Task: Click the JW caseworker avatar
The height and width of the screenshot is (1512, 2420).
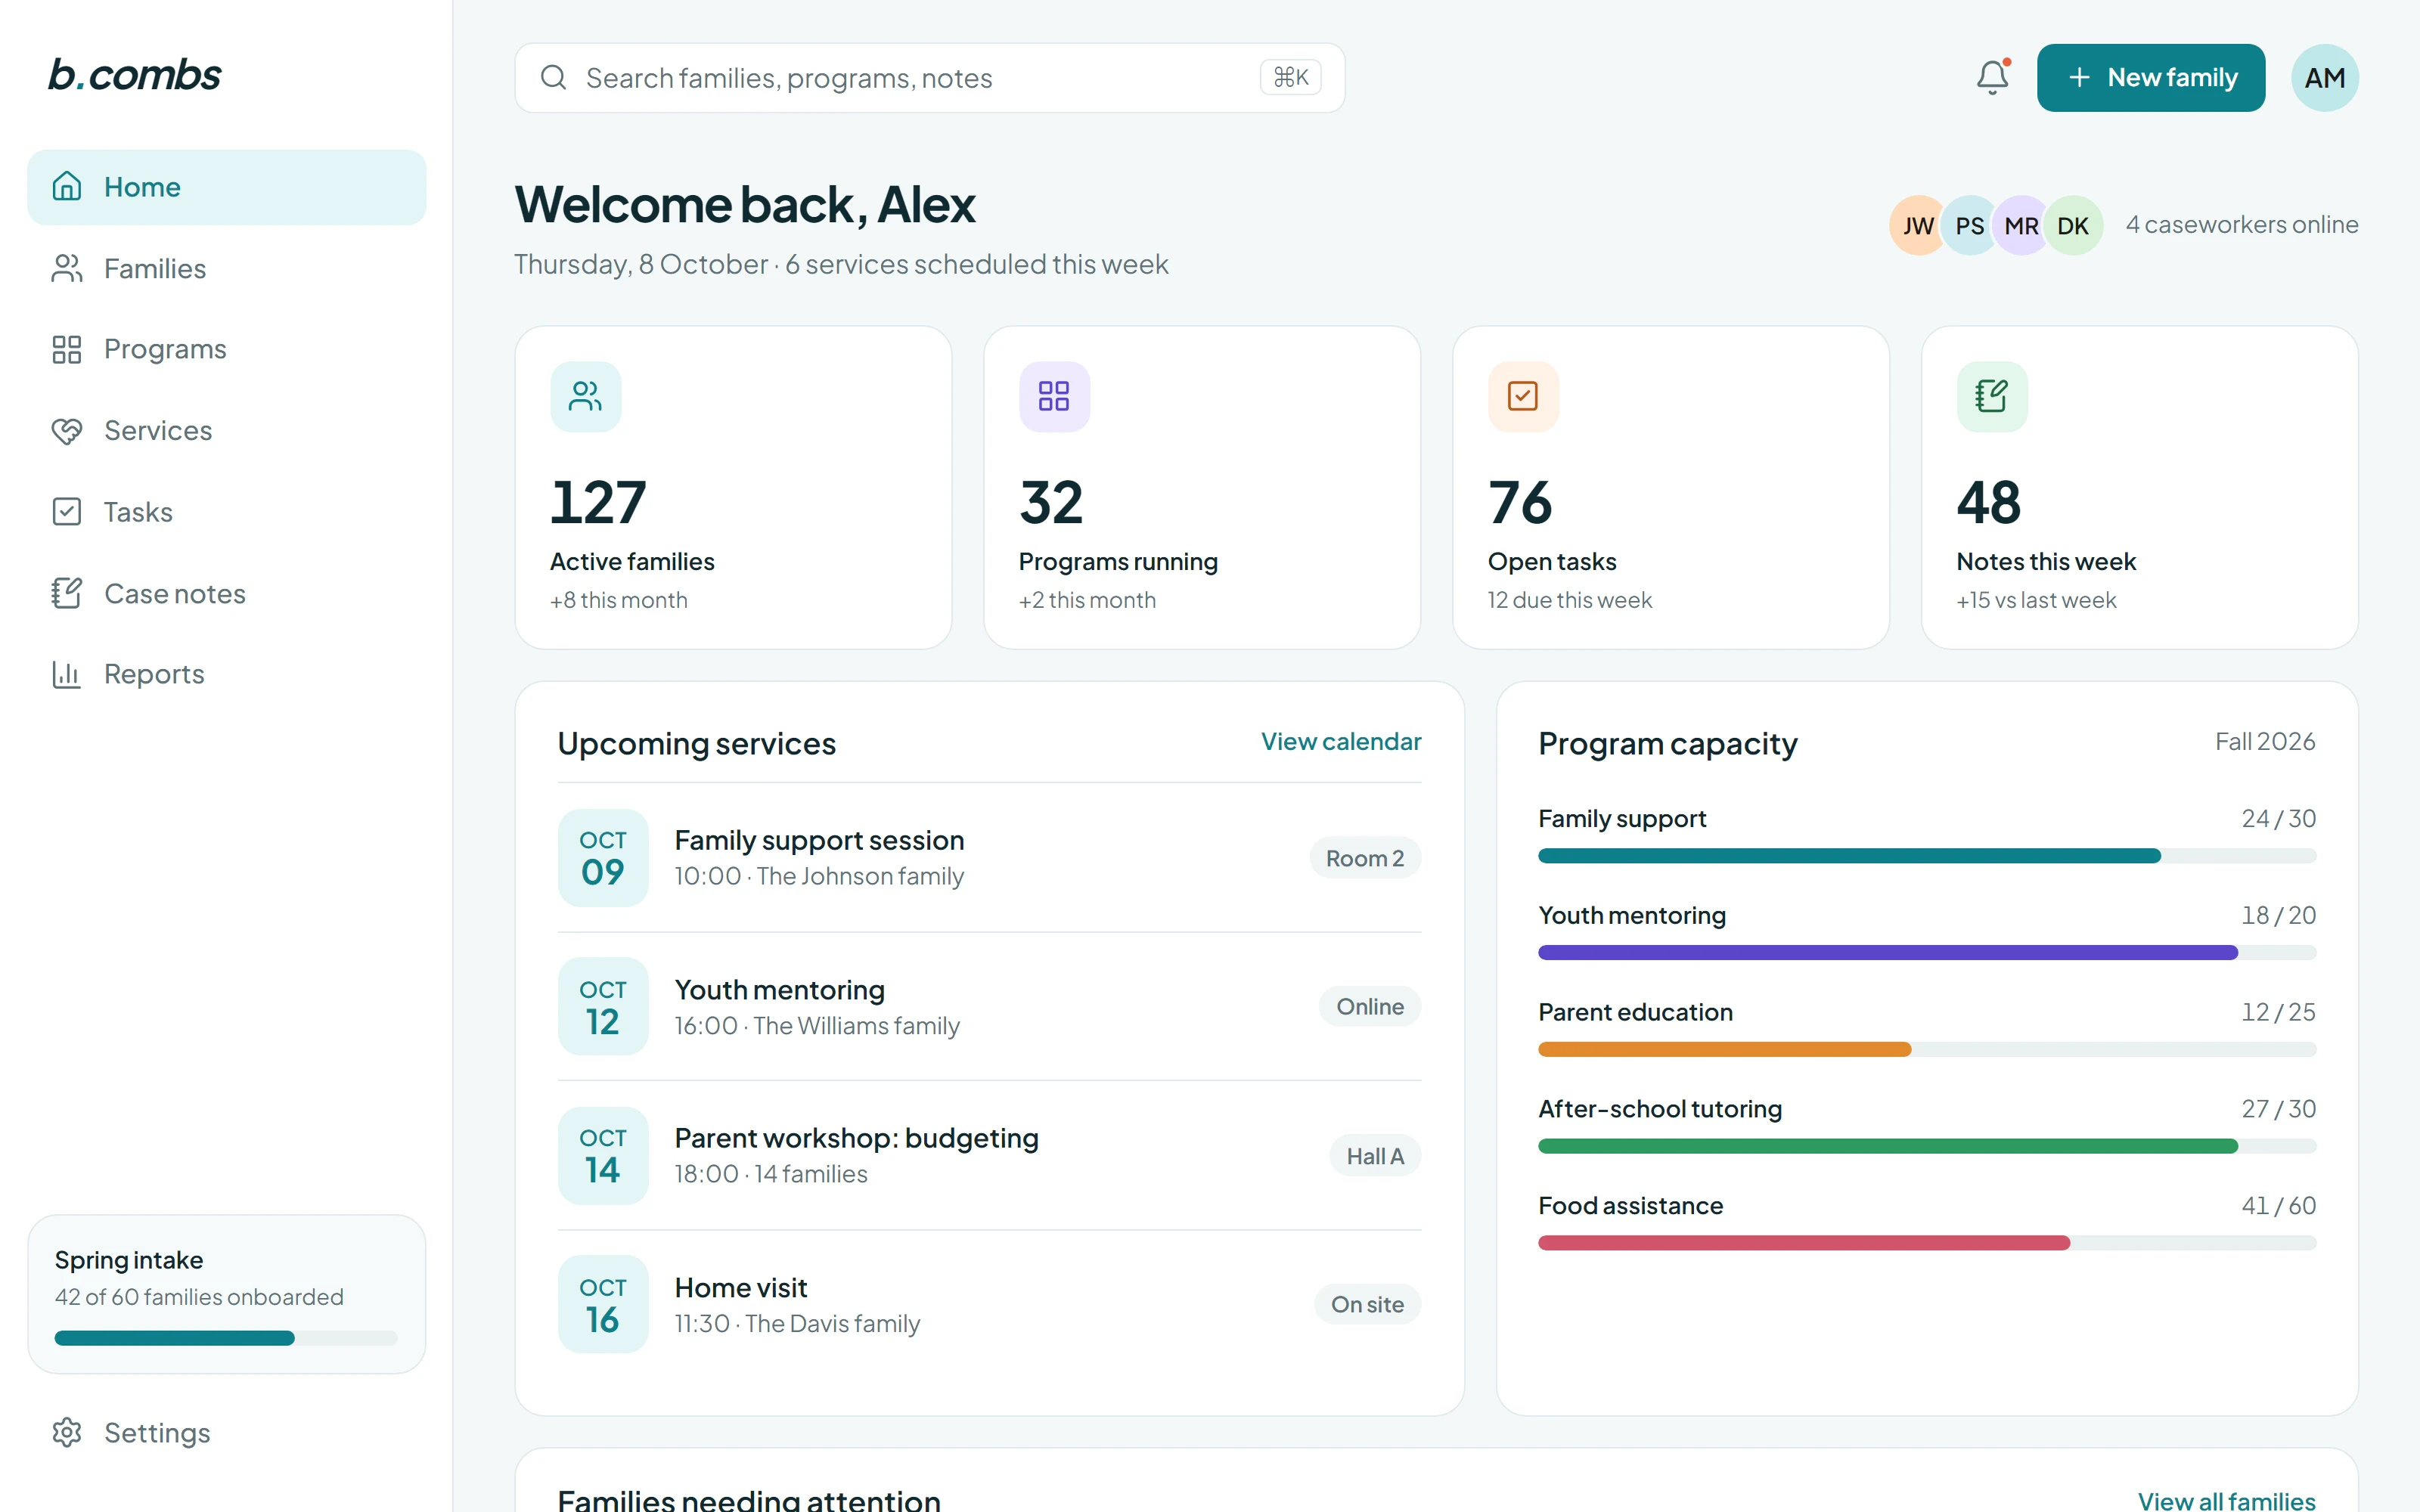Action: pos(1917,225)
